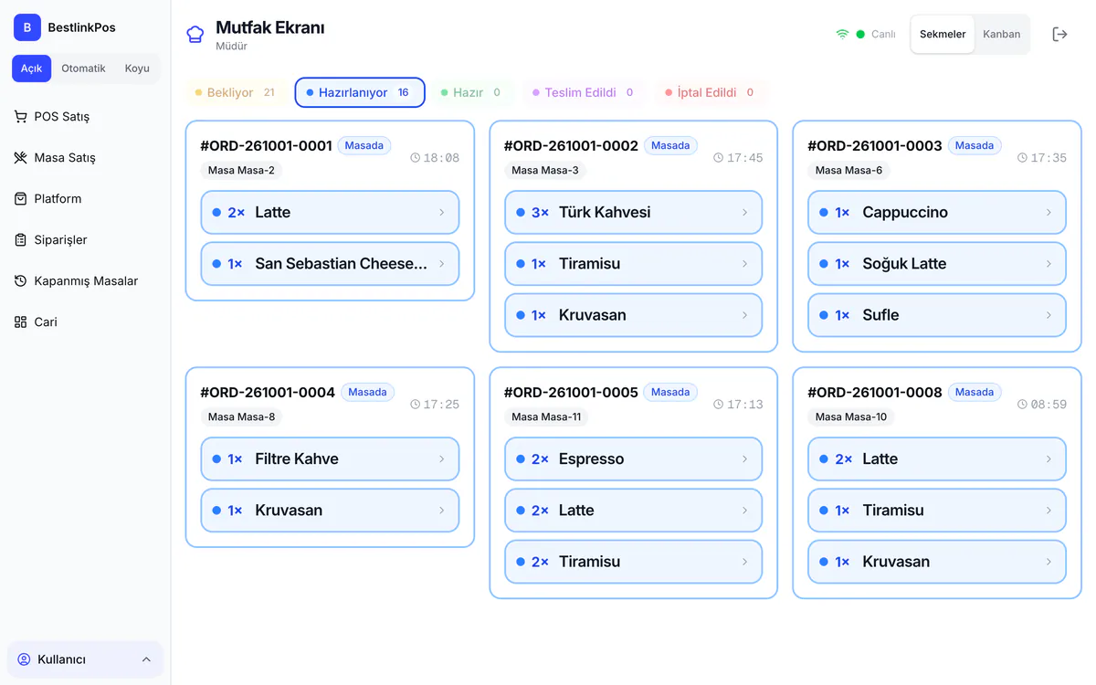Click the grid icon beside Cari
Screen dimensions: 1096x685
tap(20, 322)
